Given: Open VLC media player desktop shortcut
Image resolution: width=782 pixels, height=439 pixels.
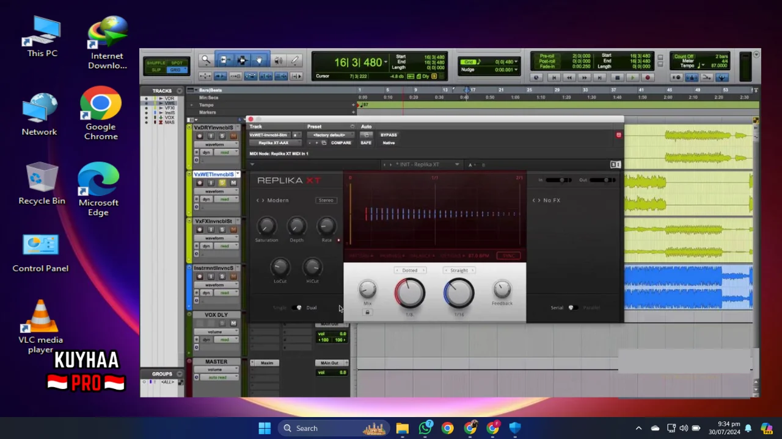Looking at the screenshot, I should tap(40, 326).
